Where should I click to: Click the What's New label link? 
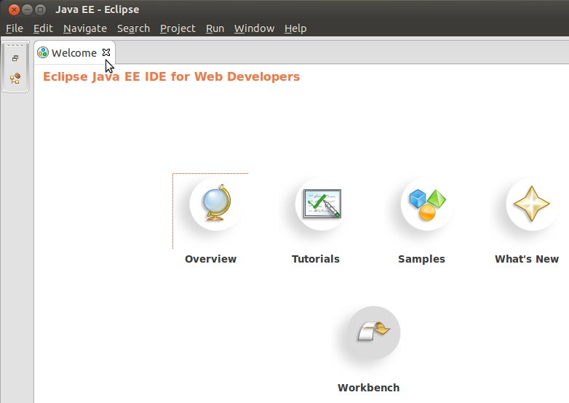tap(527, 259)
